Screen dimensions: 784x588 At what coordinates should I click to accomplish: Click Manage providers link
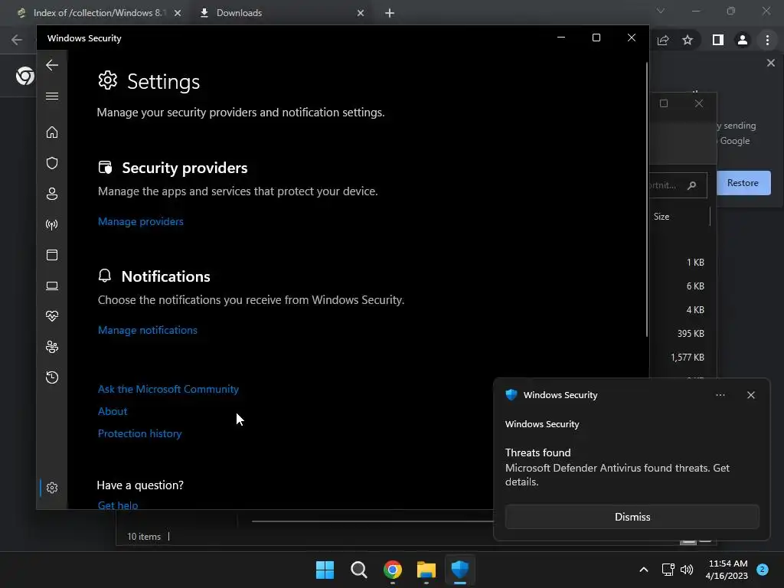(x=141, y=221)
